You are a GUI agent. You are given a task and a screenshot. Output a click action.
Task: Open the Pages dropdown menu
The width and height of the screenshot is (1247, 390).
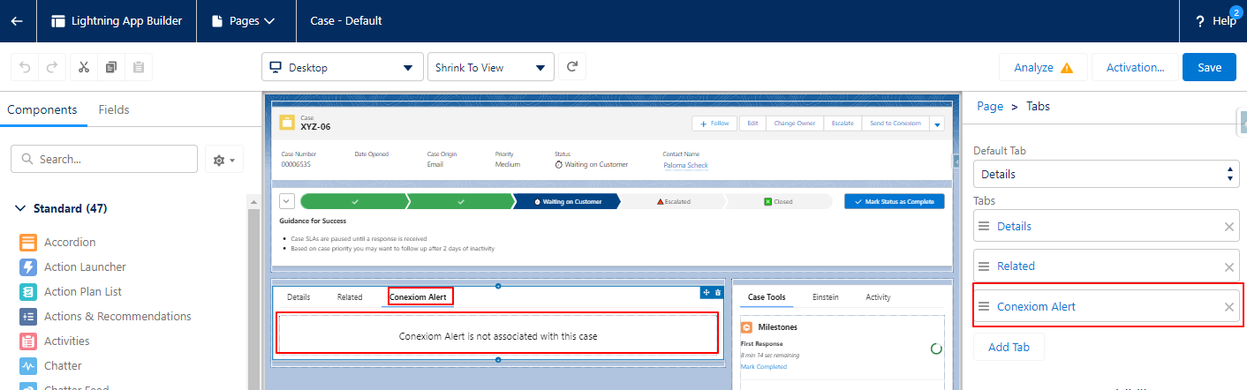coord(246,21)
